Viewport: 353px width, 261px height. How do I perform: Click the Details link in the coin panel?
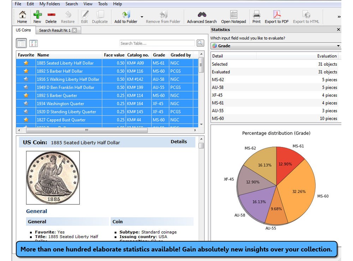click(x=179, y=142)
